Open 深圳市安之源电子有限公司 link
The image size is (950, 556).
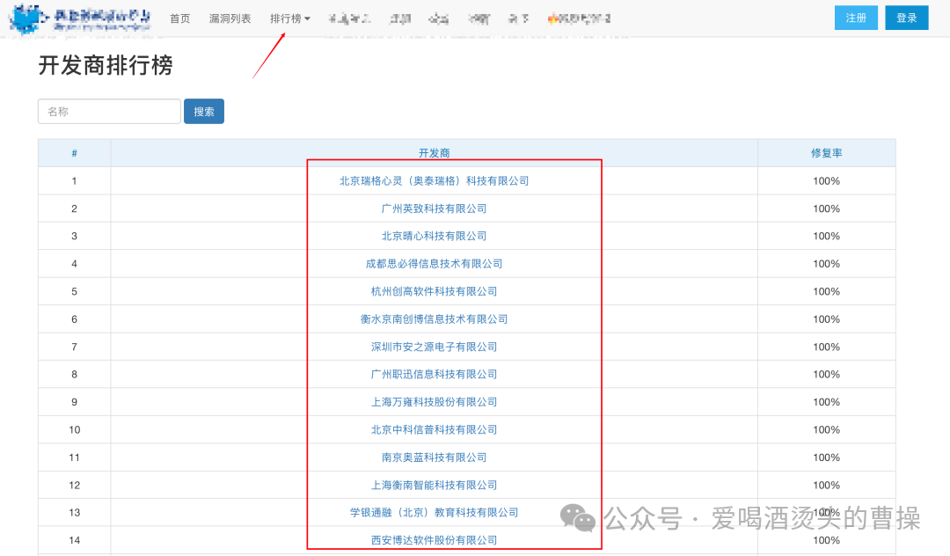point(434,347)
